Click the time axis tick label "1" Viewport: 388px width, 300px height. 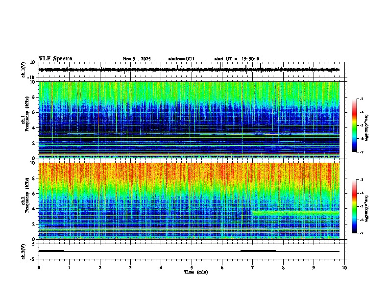coord(70,268)
